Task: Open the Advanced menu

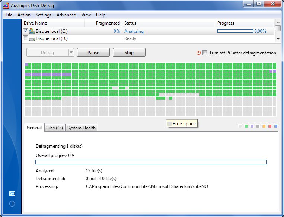Action: (x=66, y=15)
